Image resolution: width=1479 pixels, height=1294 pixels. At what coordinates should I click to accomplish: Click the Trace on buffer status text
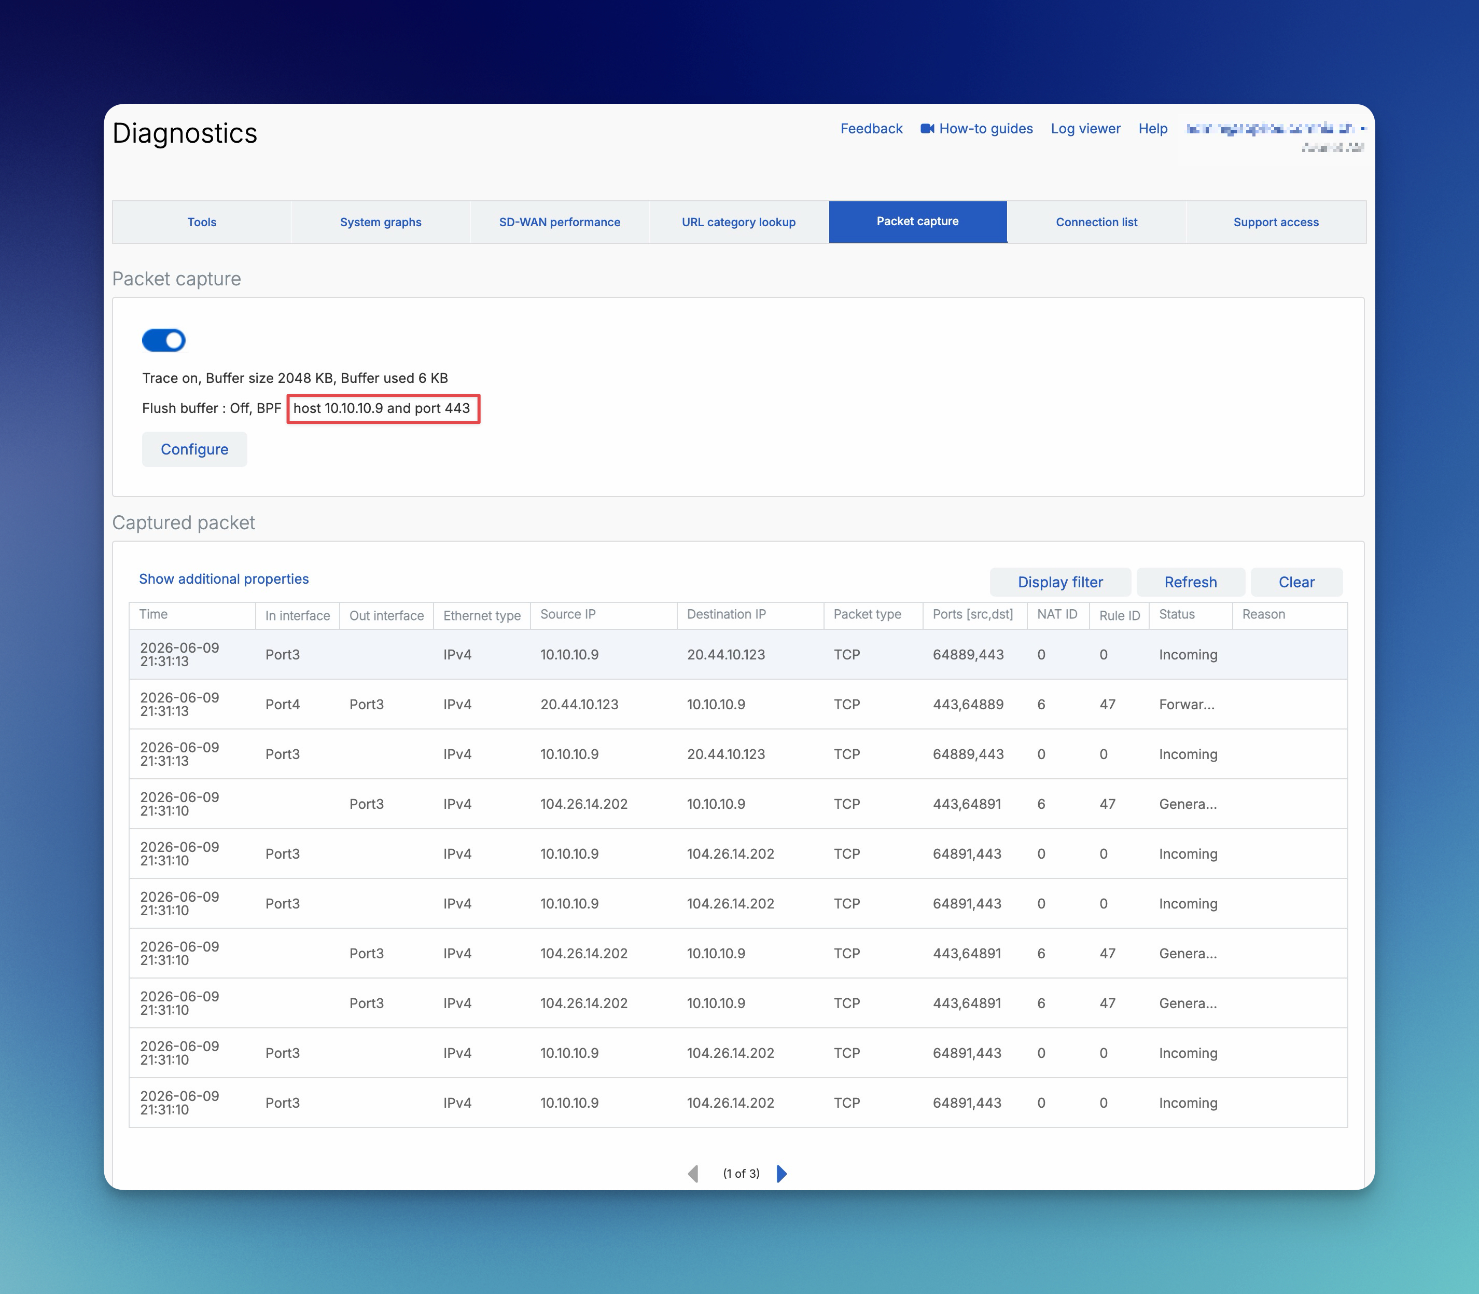[295, 378]
